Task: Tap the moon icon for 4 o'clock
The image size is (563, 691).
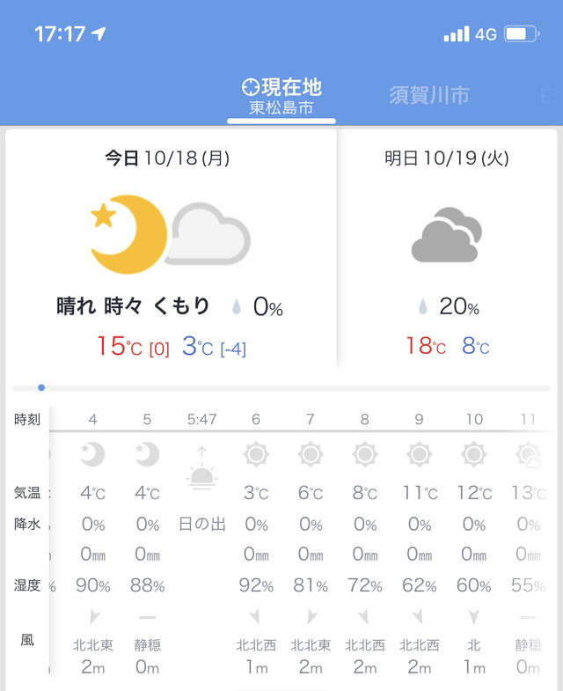Action: coord(93,454)
